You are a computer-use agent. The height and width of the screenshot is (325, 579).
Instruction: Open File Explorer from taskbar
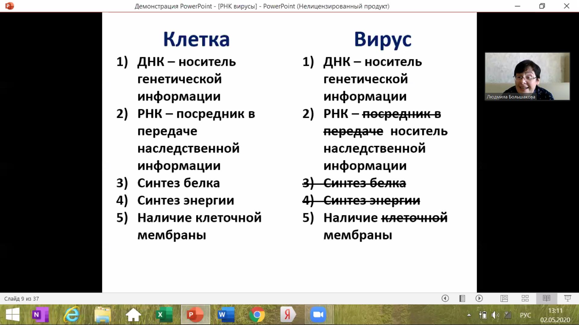pos(103,315)
